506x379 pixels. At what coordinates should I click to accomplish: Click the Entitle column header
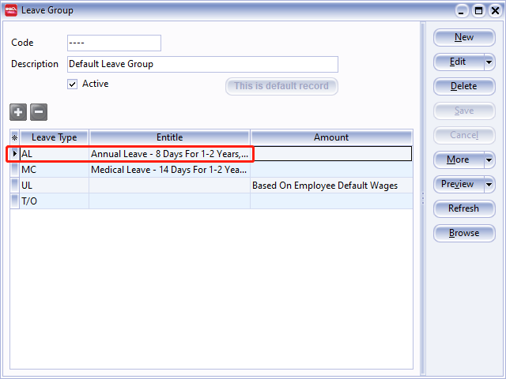[169, 137]
